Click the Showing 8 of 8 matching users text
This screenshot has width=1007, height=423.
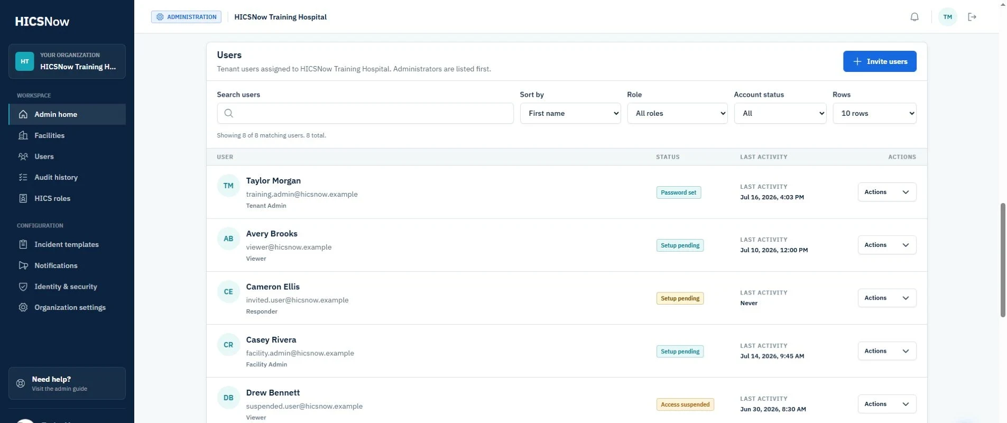point(271,135)
